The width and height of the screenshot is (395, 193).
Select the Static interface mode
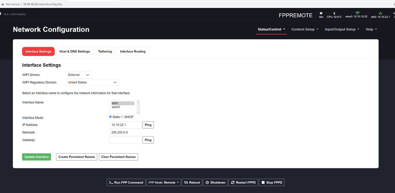(110, 117)
